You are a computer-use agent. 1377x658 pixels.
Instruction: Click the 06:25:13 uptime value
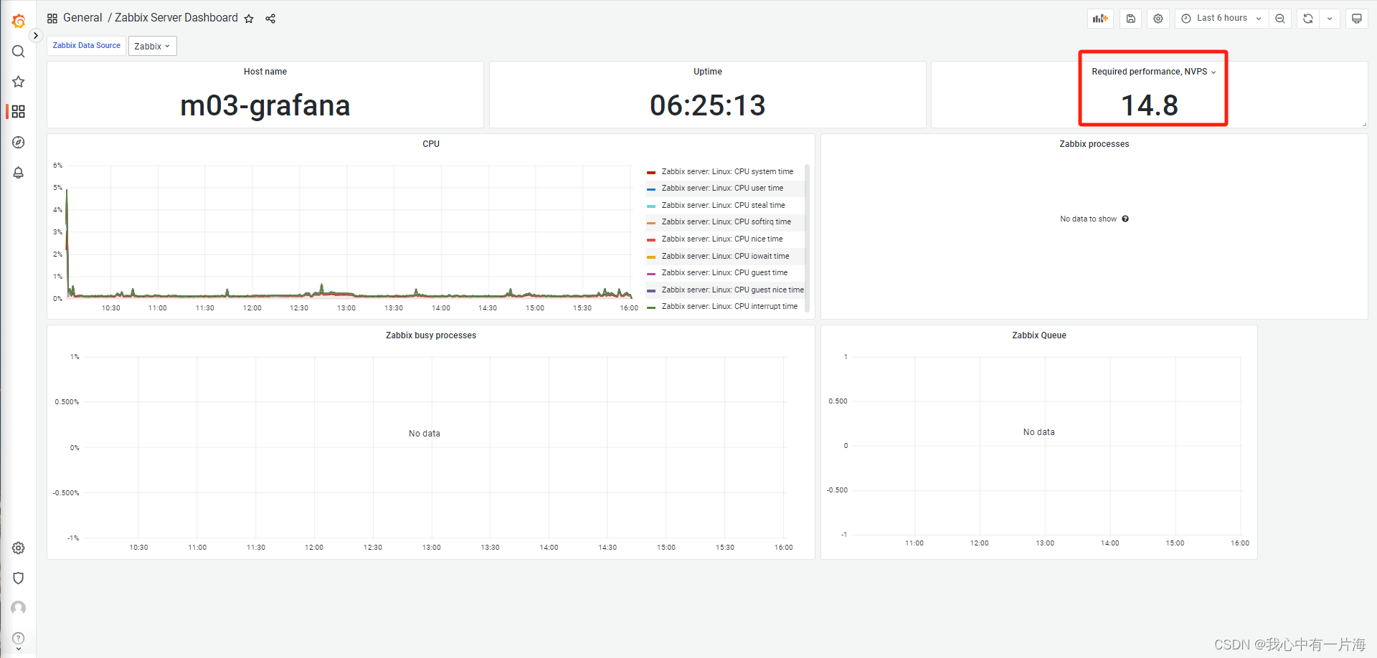tap(708, 105)
